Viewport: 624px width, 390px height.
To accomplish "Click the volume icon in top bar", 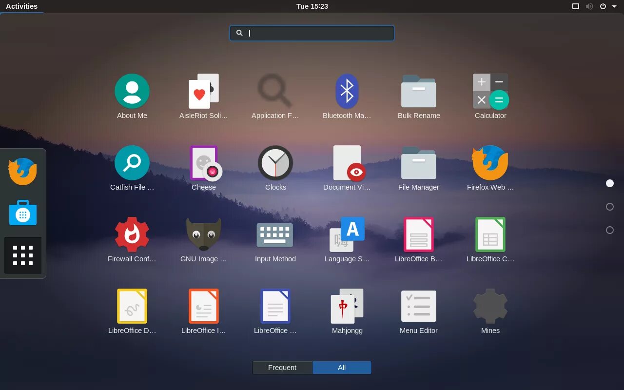I will point(589,6).
